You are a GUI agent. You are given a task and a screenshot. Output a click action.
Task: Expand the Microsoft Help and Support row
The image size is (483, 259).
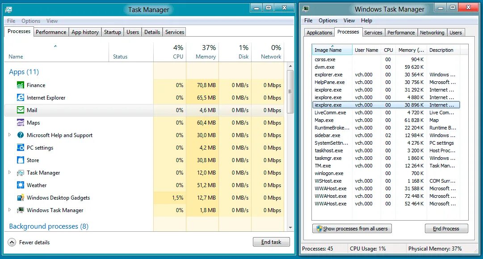click(9, 134)
